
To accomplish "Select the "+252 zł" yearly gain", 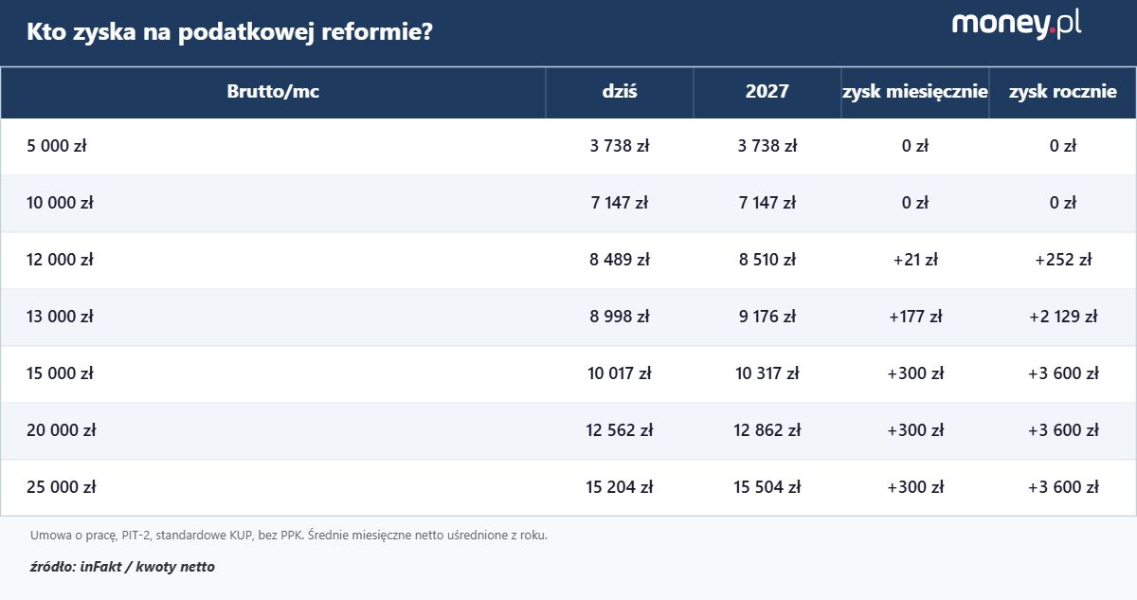I will coord(1063,260).
